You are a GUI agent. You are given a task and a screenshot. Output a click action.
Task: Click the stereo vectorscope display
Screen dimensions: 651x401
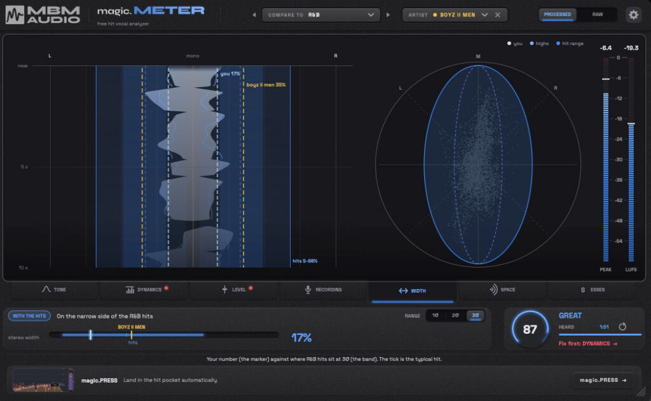[x=478, y=165]
